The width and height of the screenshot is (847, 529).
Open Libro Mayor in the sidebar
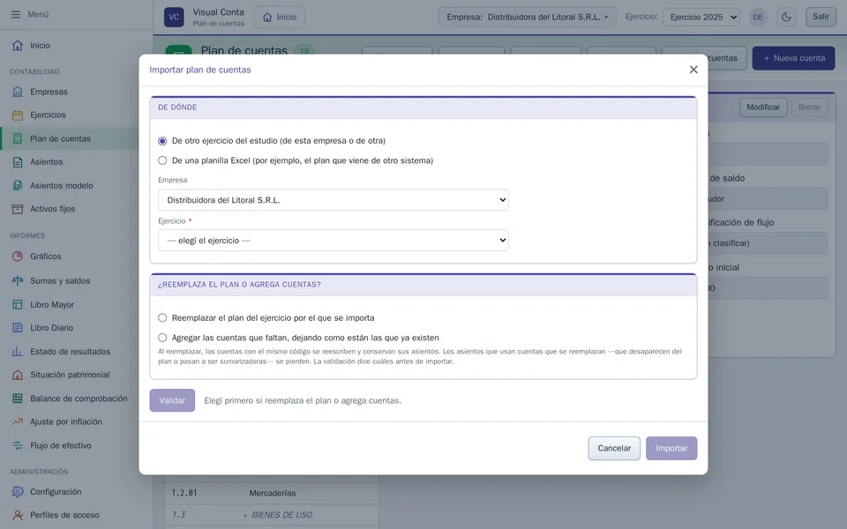point(52,304)
